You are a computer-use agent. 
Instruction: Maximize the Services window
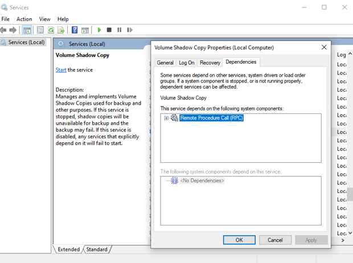point(324,7)
